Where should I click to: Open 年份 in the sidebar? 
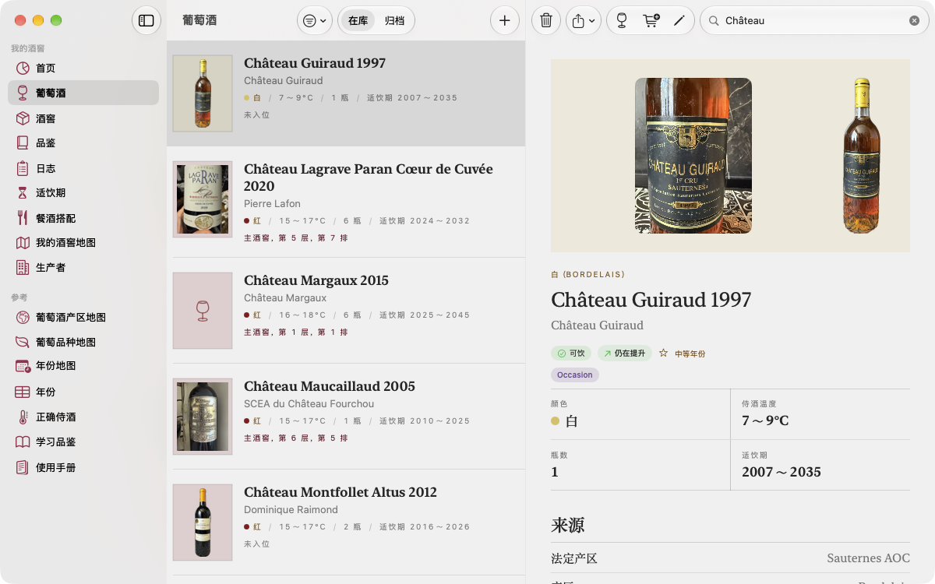pos(83,392)
